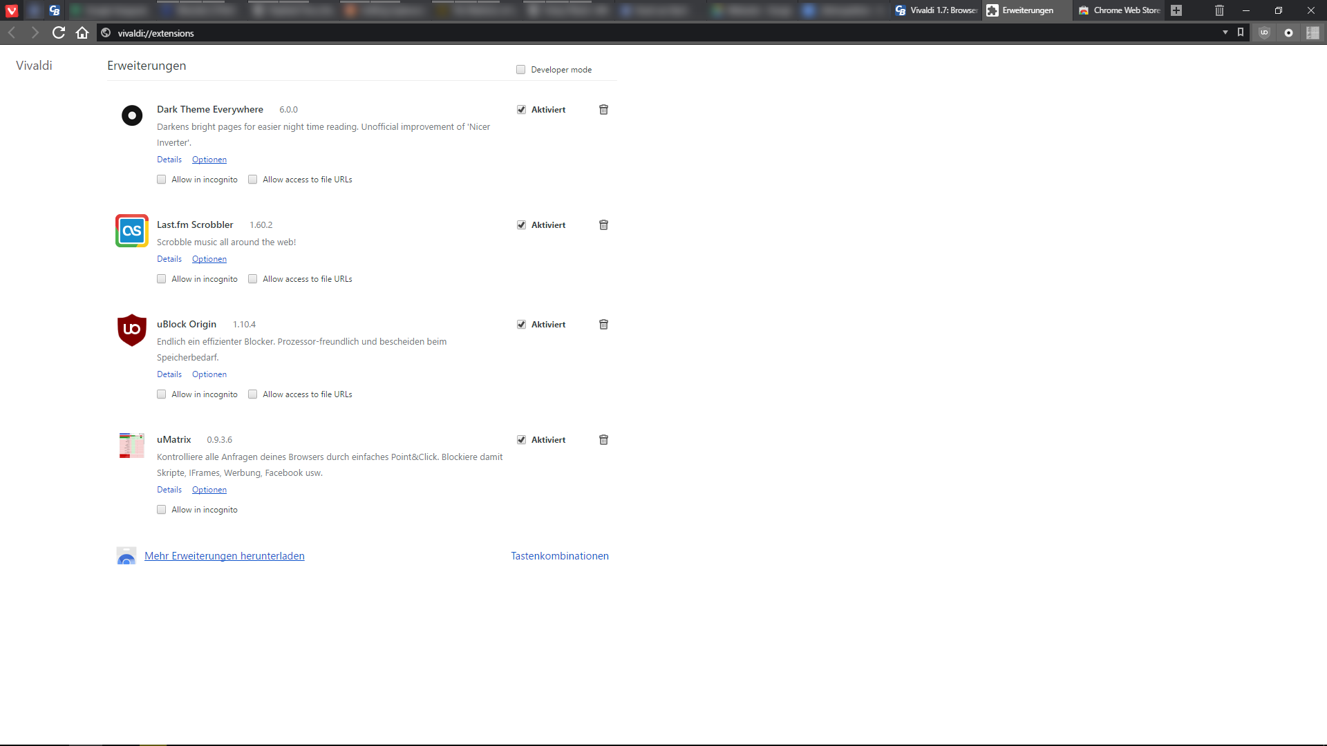The height and width of the screenshot is (746, 1327).
Task: Open a new tab with the plus button
Action: (x=1176, y=10)
